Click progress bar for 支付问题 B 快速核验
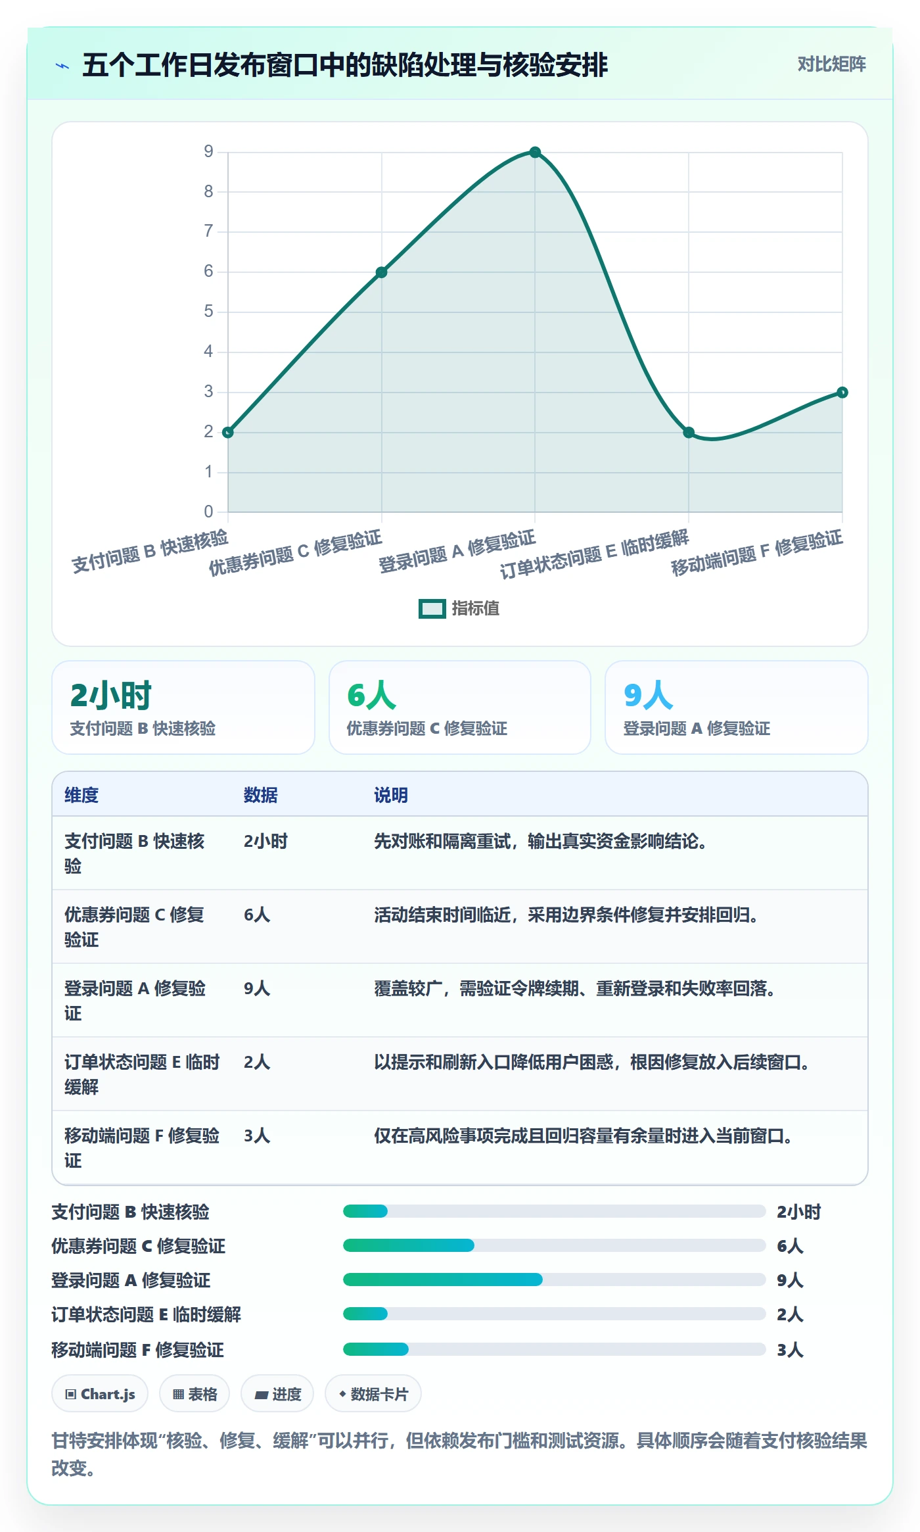This screenshot has height=1532, width=920. tap(554, 1211)
